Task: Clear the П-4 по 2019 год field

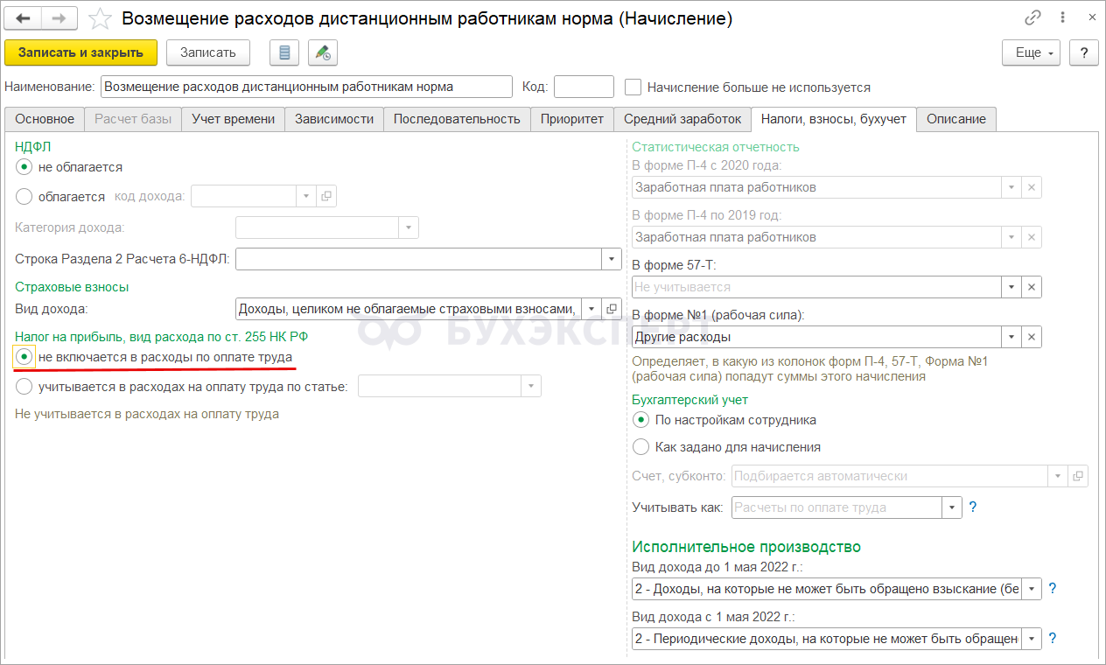Action: click(x=1032, y=237)
